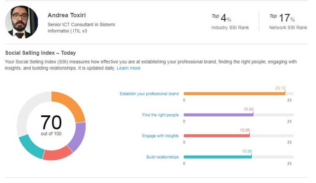Open the Learn more link

point(129,68)
